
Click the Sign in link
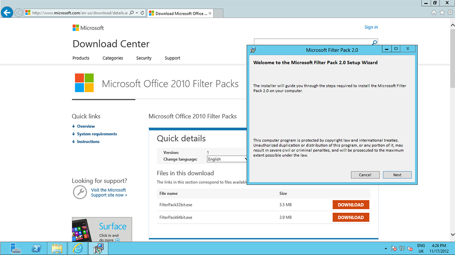pyautogui.click(x=371, y=27)
